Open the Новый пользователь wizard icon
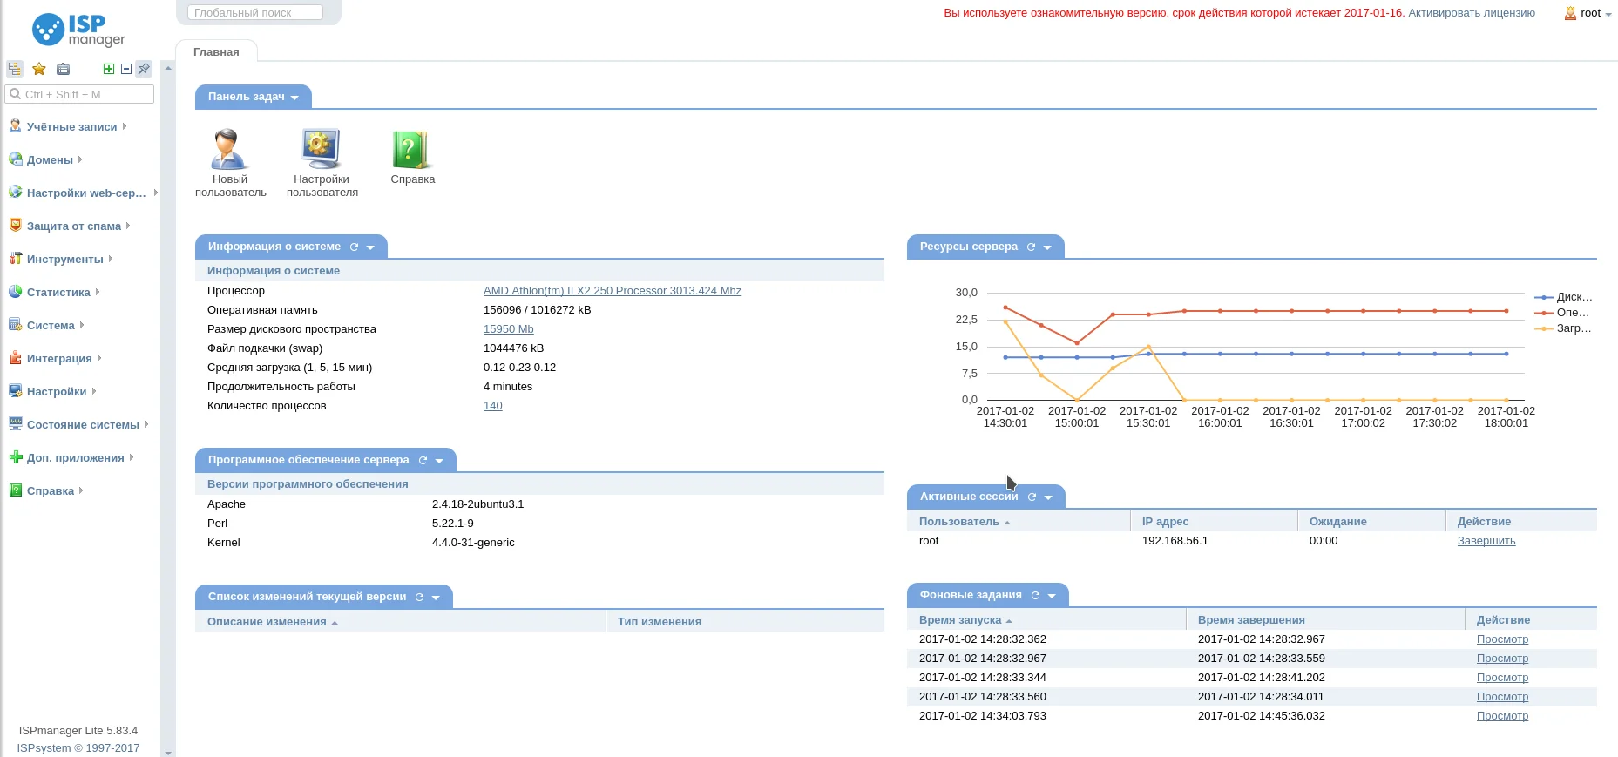This screenshot has width=1618, height=757. (x=229, y=149)
